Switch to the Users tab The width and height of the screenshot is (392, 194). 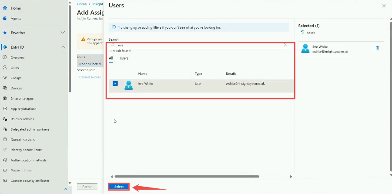pos(124,58)
